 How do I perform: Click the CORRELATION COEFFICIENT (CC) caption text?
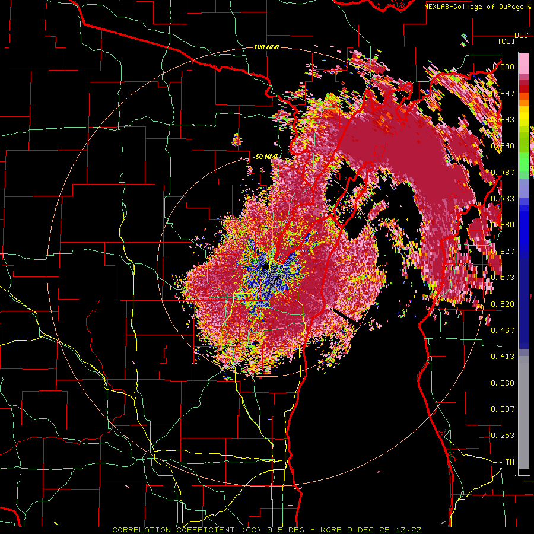187,530
